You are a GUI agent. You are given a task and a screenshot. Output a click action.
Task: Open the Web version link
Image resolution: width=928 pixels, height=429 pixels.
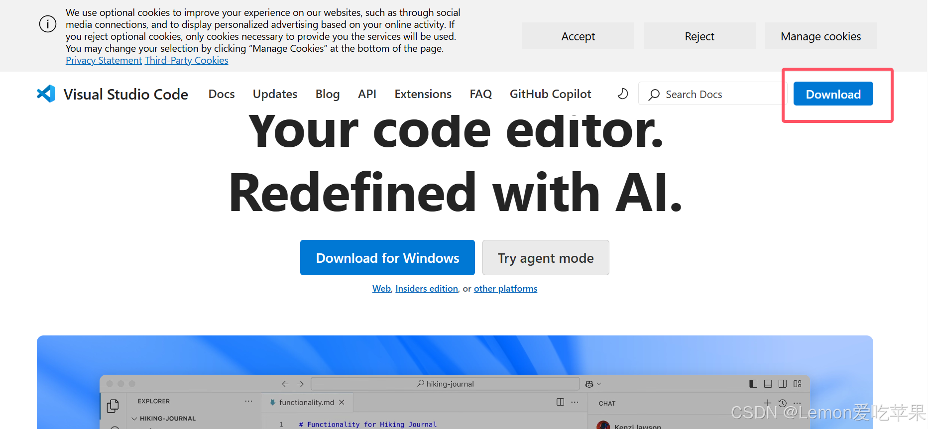(x=381, y=289)
